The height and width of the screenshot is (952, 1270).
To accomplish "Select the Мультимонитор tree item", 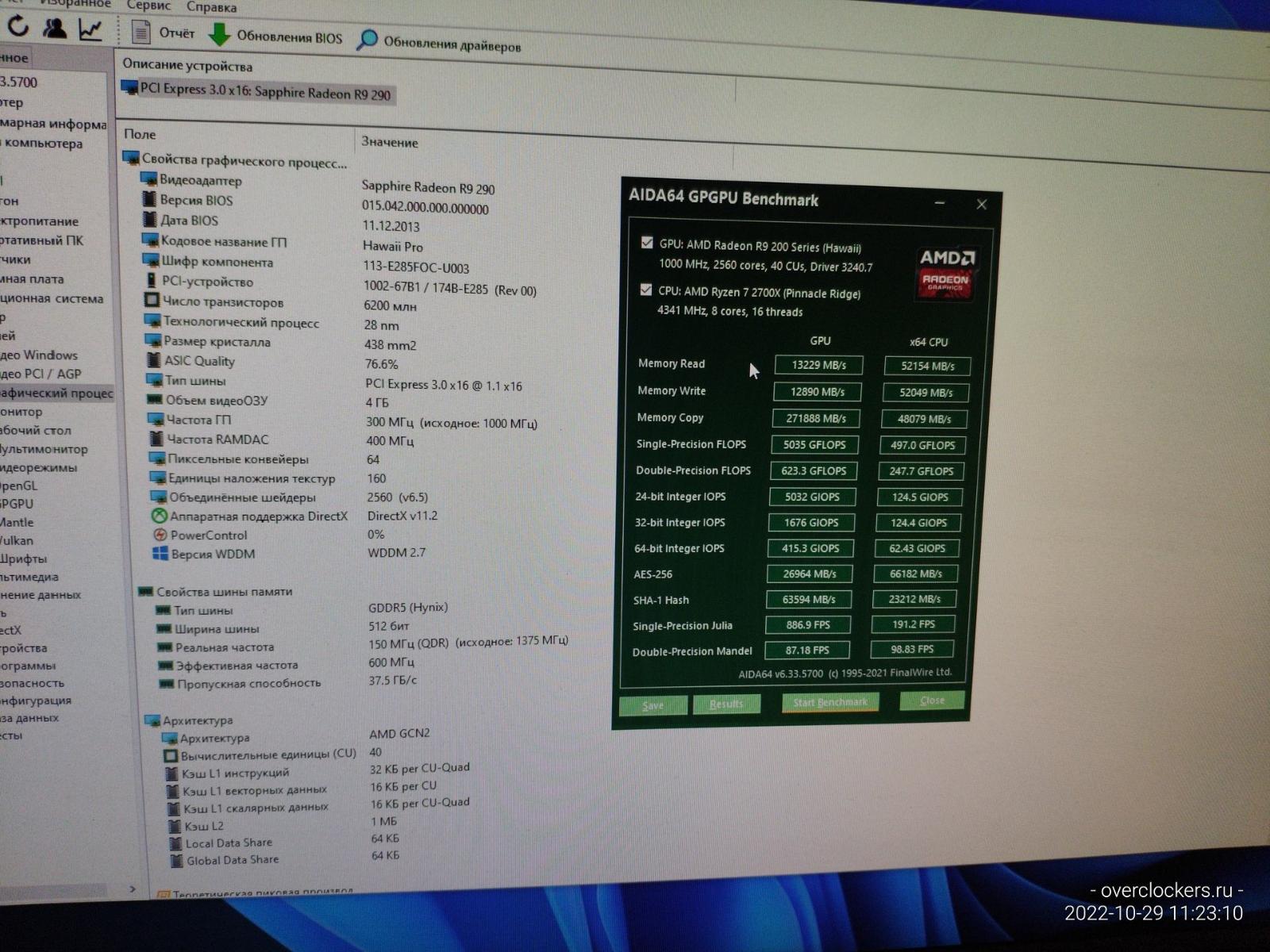I will (44, 449).
